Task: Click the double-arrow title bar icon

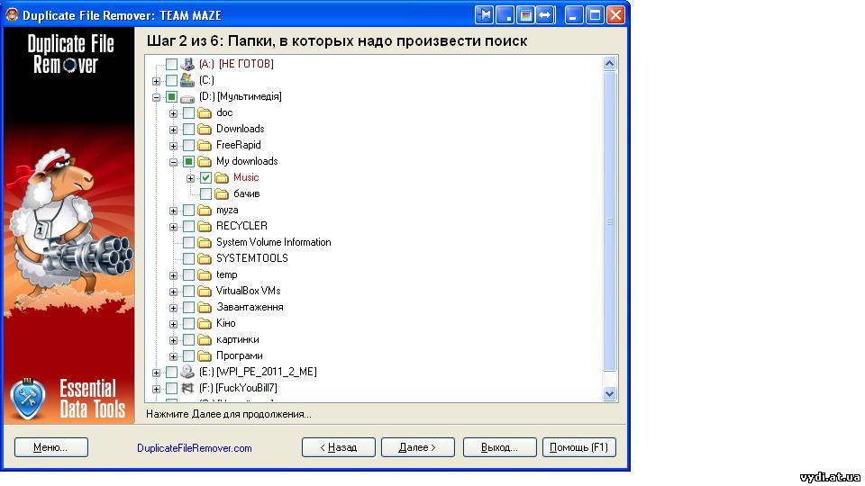Action: tap(546, 15)
